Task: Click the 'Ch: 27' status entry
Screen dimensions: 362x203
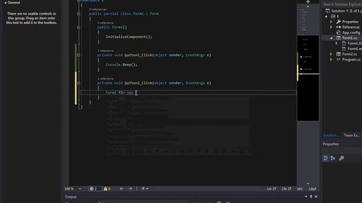Action: (286, 189)
